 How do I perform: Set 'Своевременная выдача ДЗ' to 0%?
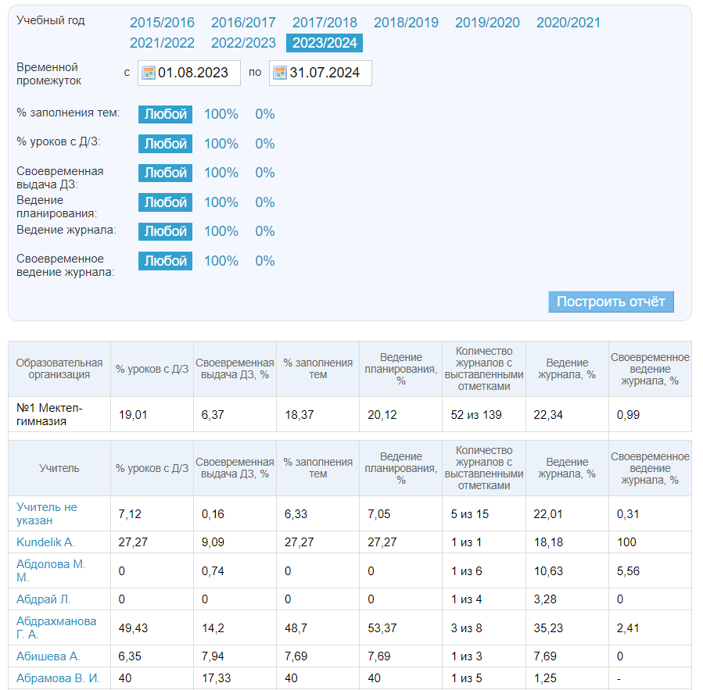(264, 173)
